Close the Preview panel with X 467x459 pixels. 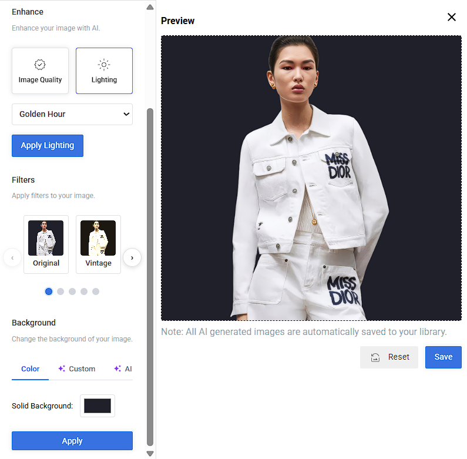(452, 17)
